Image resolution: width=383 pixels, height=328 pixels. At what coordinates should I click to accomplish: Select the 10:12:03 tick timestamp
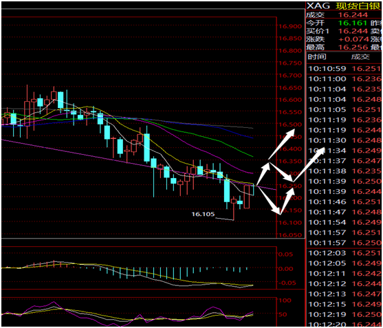click(327, 253)
